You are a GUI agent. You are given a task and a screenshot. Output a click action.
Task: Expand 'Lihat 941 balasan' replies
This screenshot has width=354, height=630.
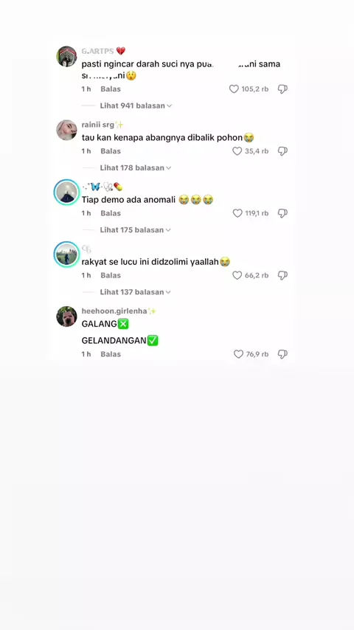coord(136,105)
